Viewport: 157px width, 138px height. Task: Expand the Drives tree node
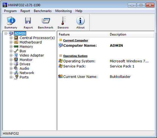[11, 64]
